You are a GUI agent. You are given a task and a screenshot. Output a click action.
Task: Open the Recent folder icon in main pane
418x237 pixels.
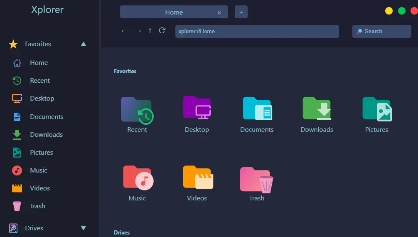[137, 110]
